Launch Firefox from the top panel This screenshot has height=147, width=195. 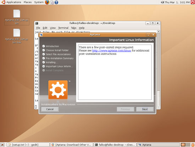pyautogui.click(x=47, y=2)
